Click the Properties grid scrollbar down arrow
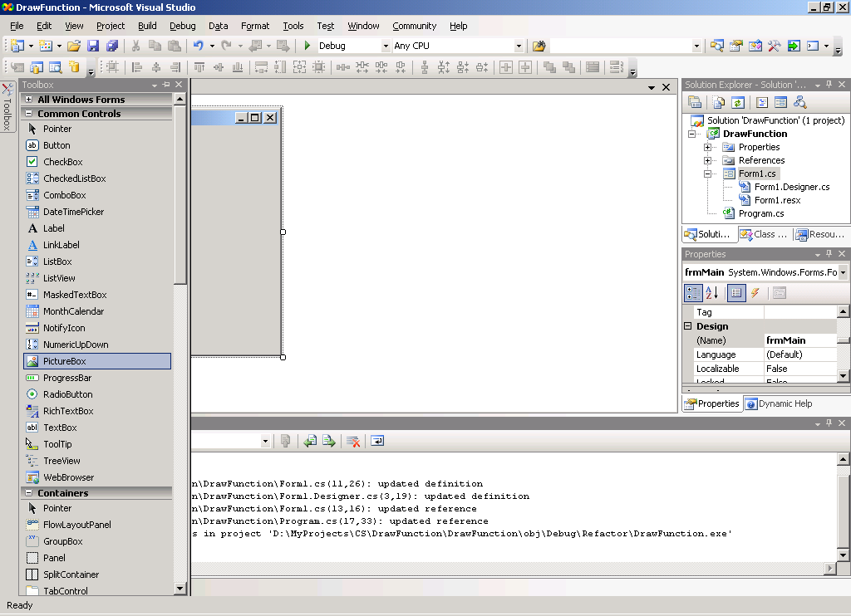The image size is (851, 616). coord(843,376)
